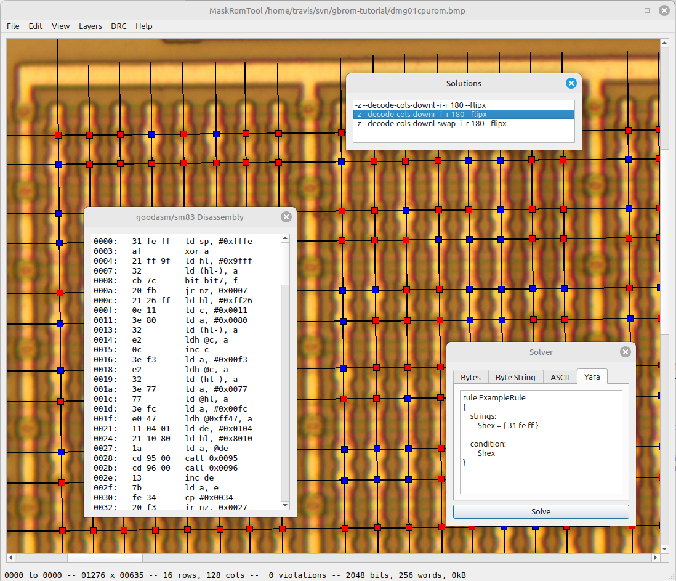
Task: Select the decode-cols-downl solution entry
Action: click(x=420, y=105)
